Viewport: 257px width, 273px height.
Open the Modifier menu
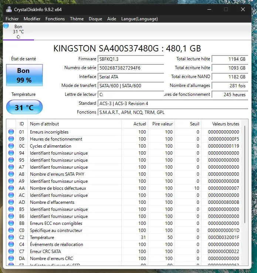(x=32, y=19)
